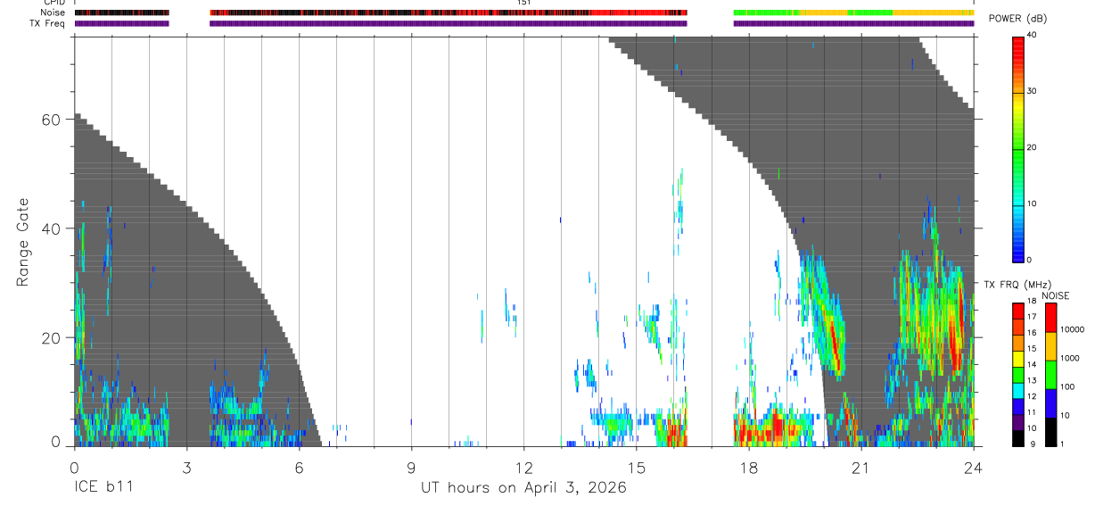1095x506 pixels.
Task: Select the 'NOISE' legend title
Action: pos(1055,295)
